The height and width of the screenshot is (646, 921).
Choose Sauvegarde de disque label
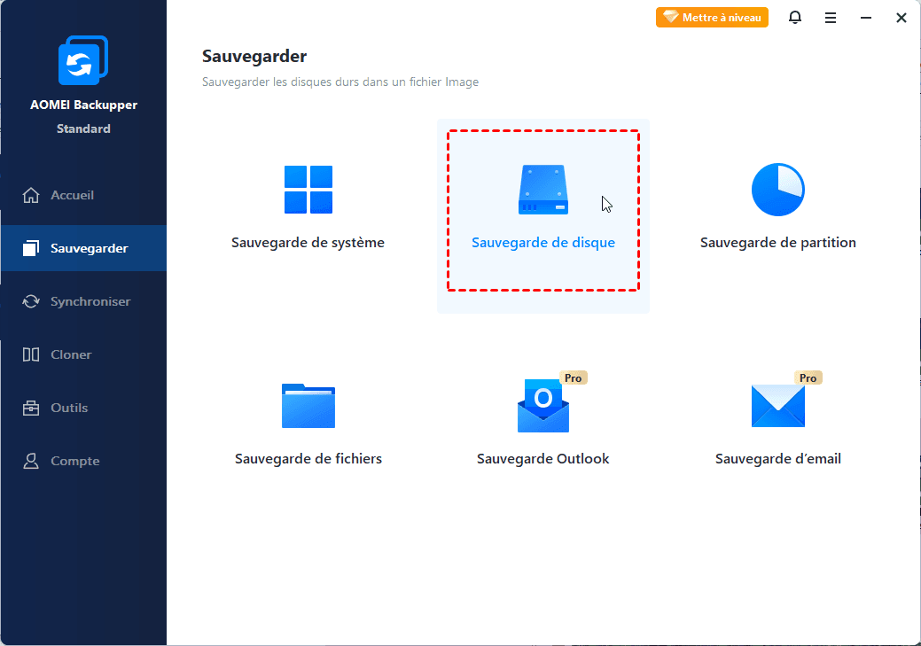[x=543, y=243]
